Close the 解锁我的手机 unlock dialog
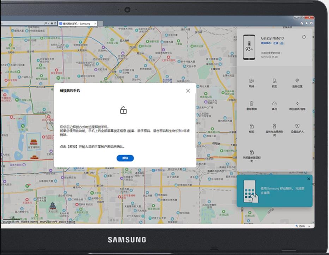Screen dimensions: 329x255 point(188,91)
